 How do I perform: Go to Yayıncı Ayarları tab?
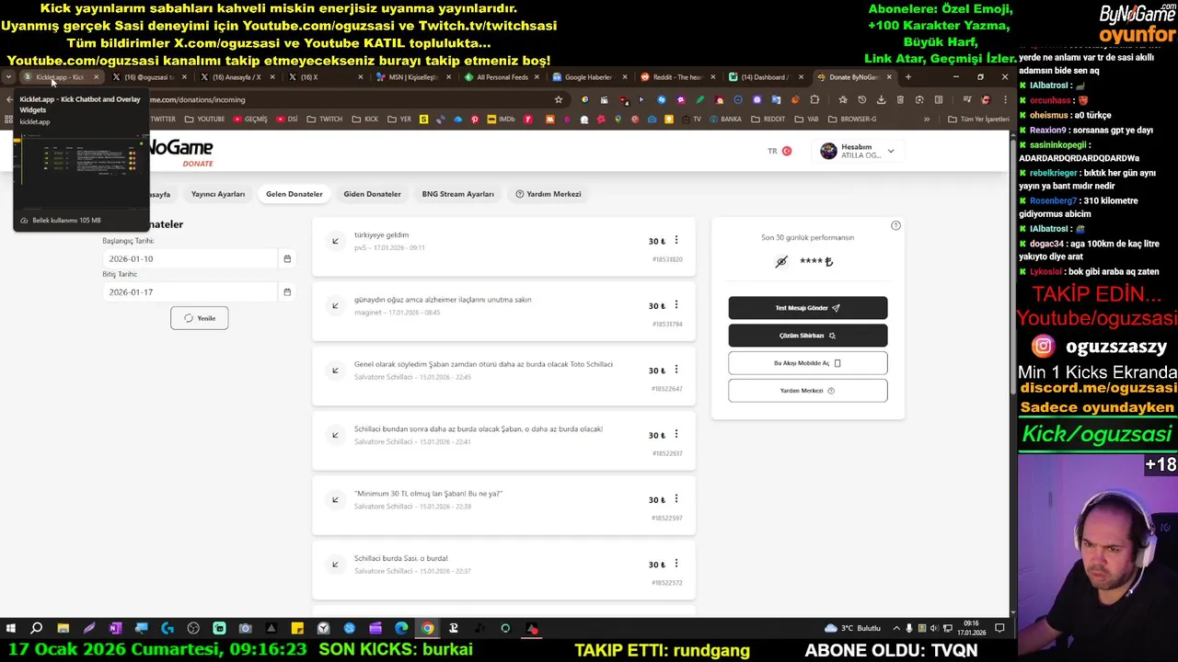click(x=218, y=194)
